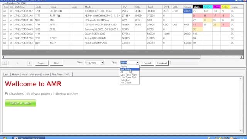
Task: Click the Cyan toner column header
Action: (208, 7)
